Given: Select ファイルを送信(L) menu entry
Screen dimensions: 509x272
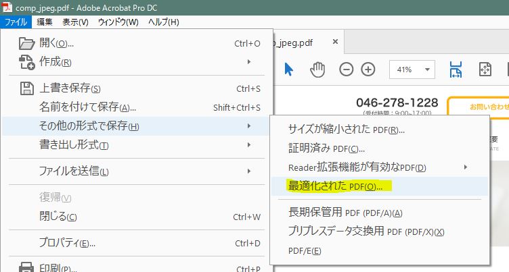Looking at the screenshot, I should [x=135, y=171].
